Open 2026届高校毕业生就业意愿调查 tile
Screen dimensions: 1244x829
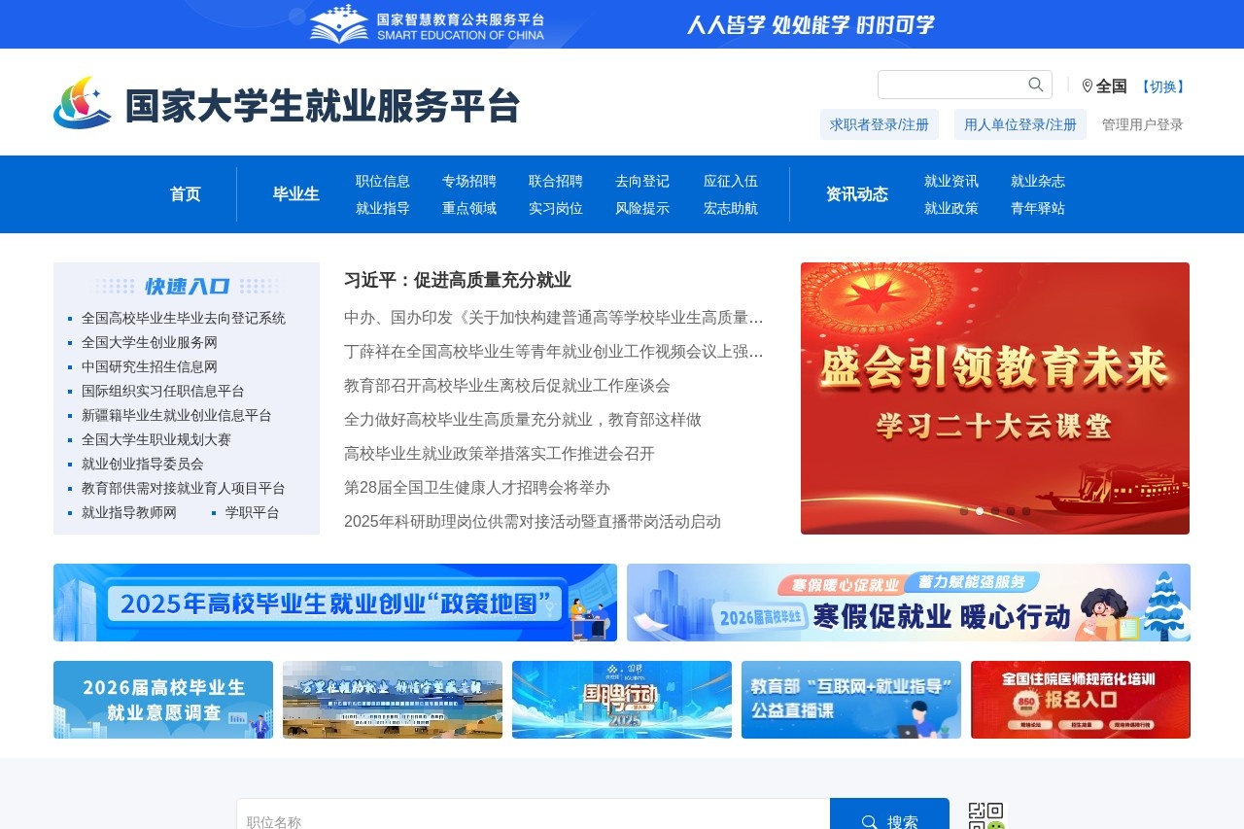(x=163, y=700)
